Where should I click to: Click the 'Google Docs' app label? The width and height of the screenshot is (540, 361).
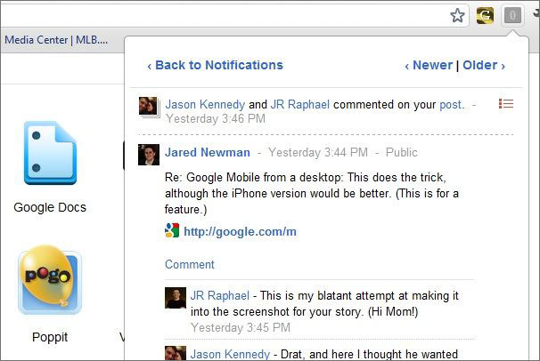click(50, 207)
